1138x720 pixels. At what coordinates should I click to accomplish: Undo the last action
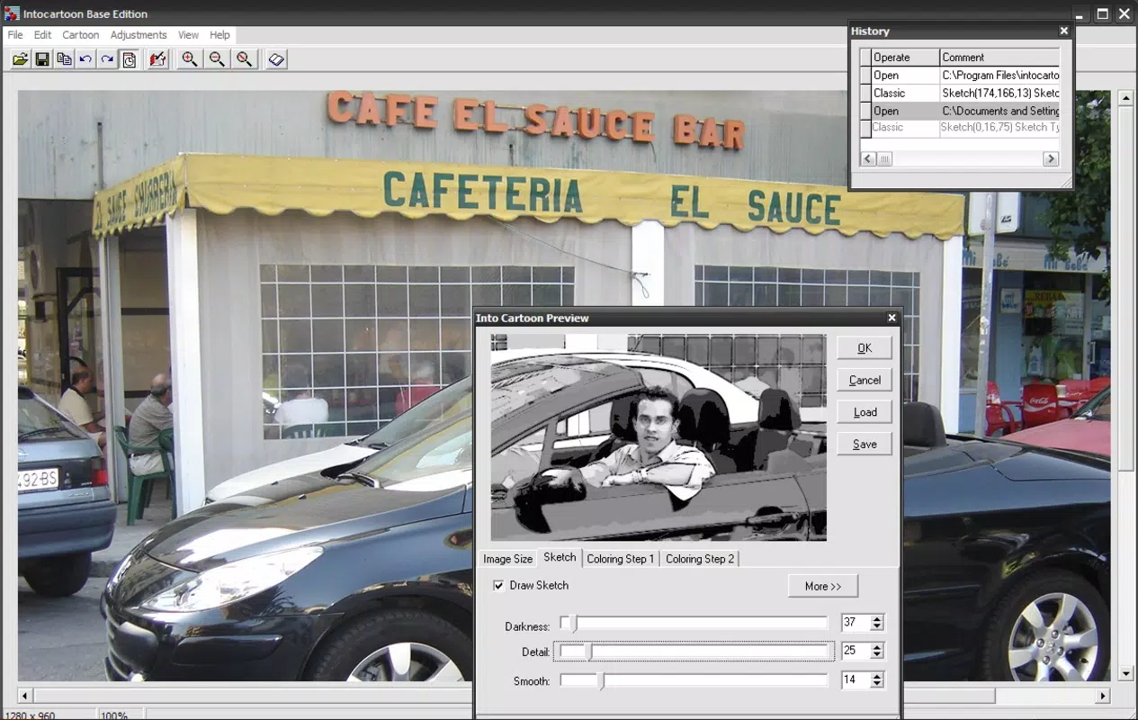[85, 59]
